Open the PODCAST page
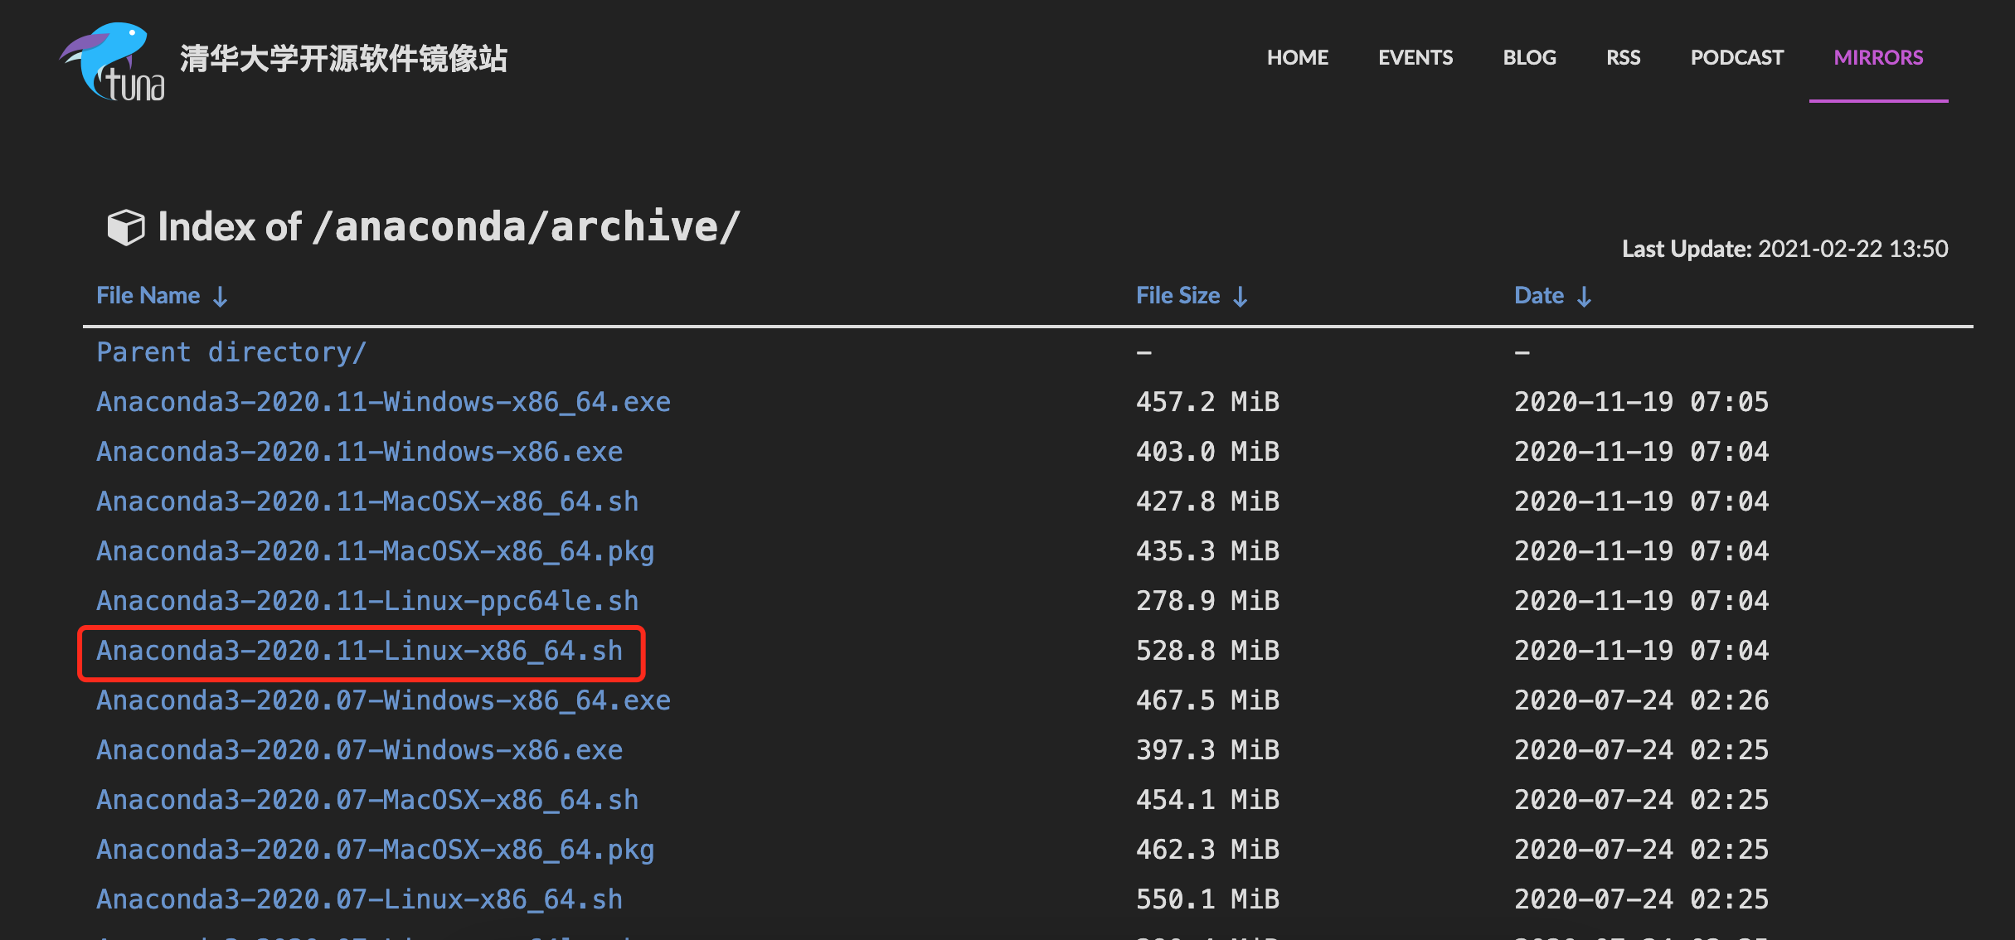 point(1736,57)
